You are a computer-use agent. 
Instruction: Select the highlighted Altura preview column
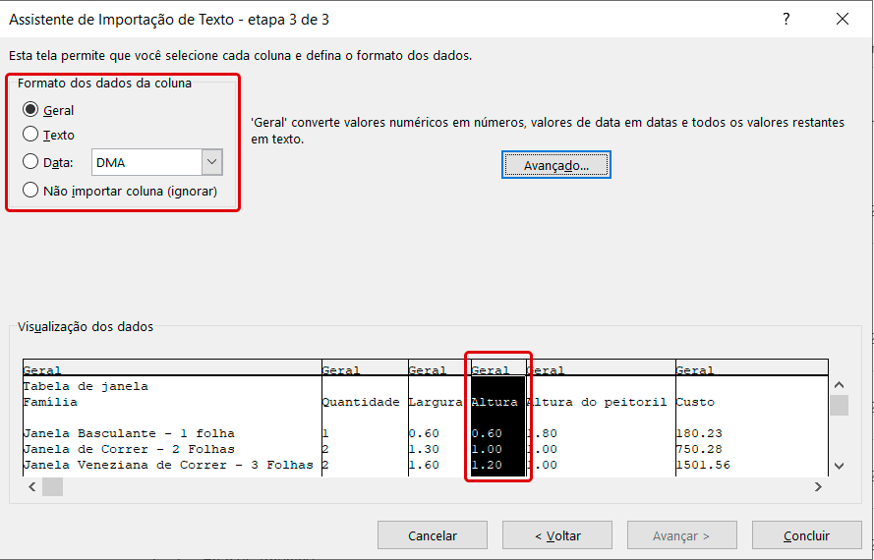(497, 402)
